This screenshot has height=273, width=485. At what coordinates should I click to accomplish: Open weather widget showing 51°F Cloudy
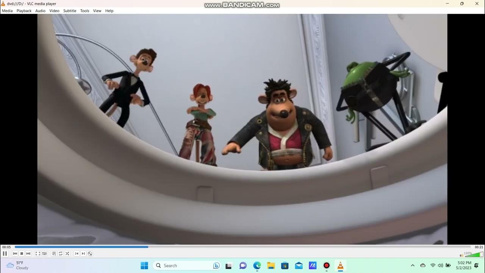[x=17, y=265]
